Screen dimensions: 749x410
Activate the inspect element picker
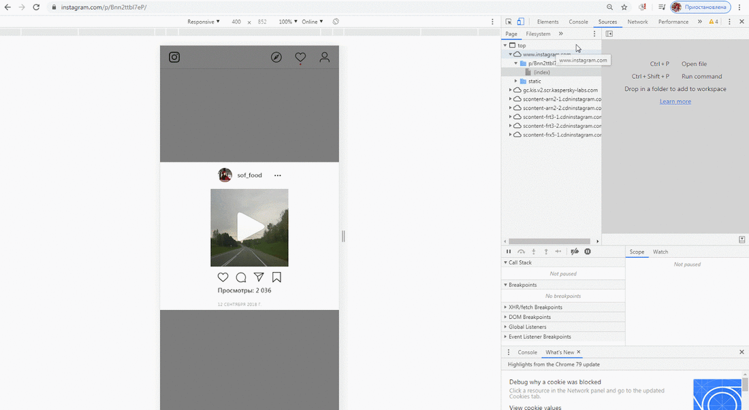click(x=509, y=22)
